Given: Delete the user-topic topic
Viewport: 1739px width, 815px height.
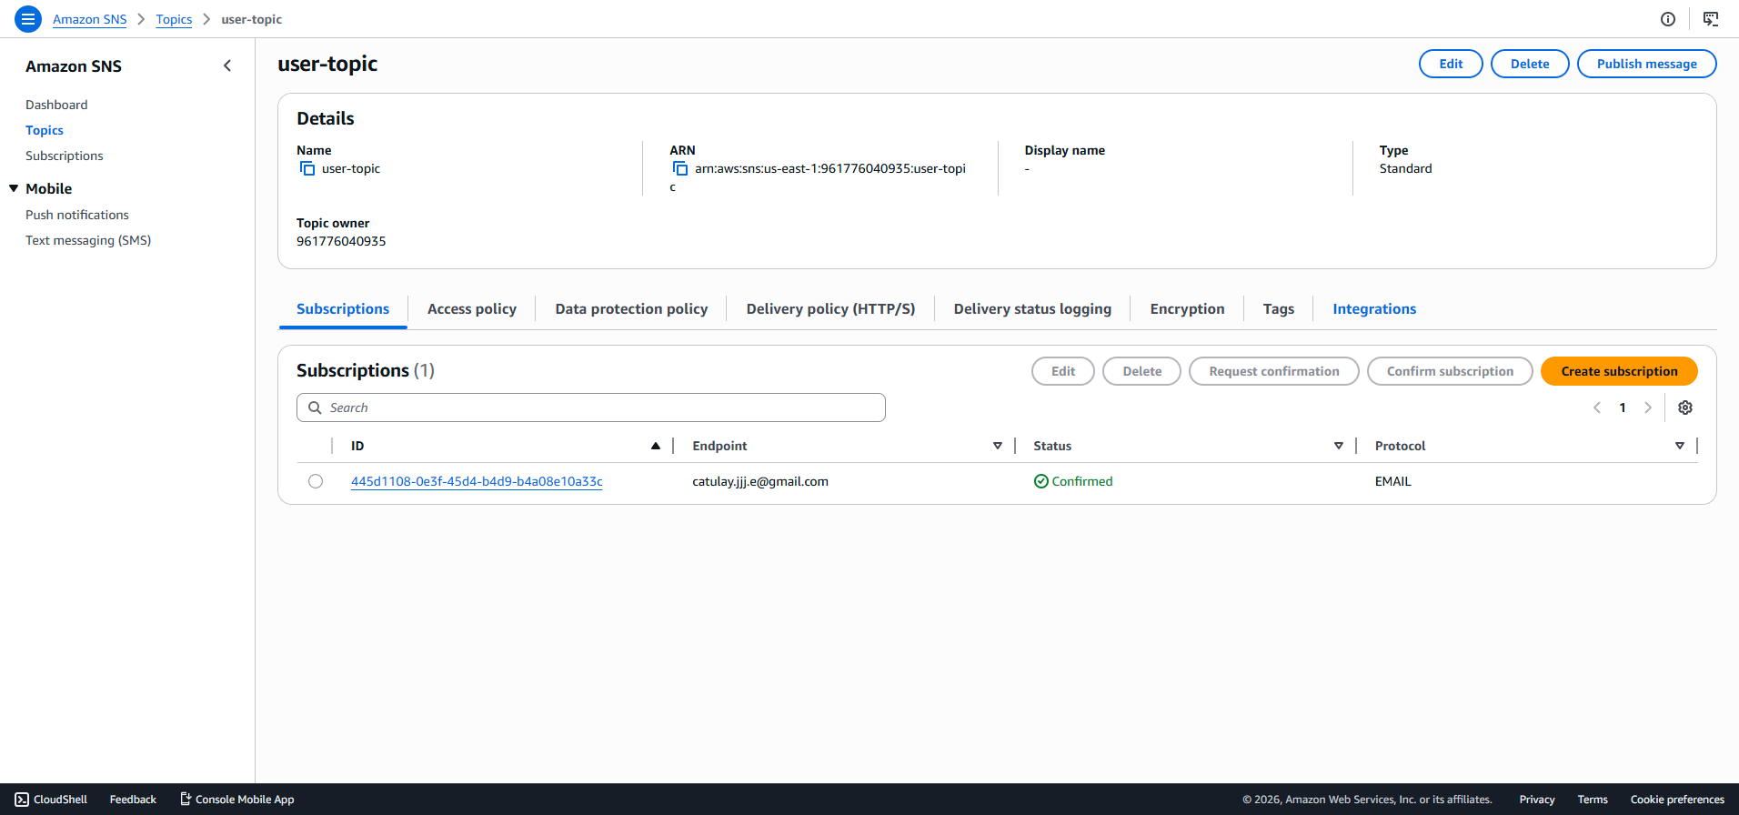Looking at the screenshot, I should (1530, 64).
